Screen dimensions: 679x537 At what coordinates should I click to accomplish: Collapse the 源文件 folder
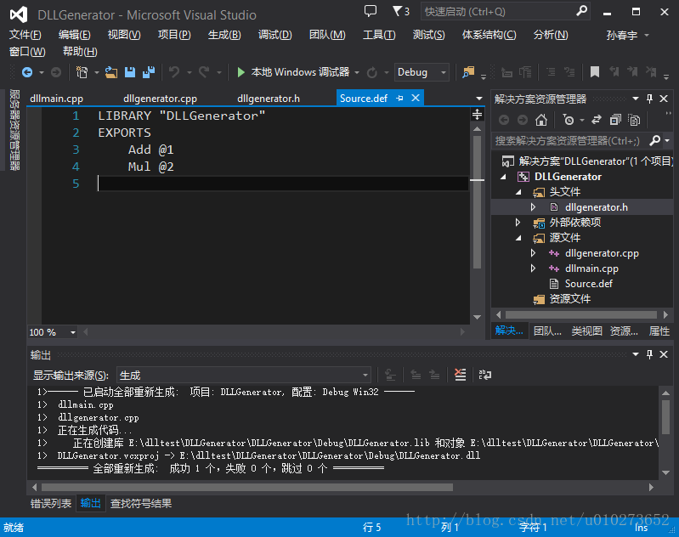coord(518,238)
